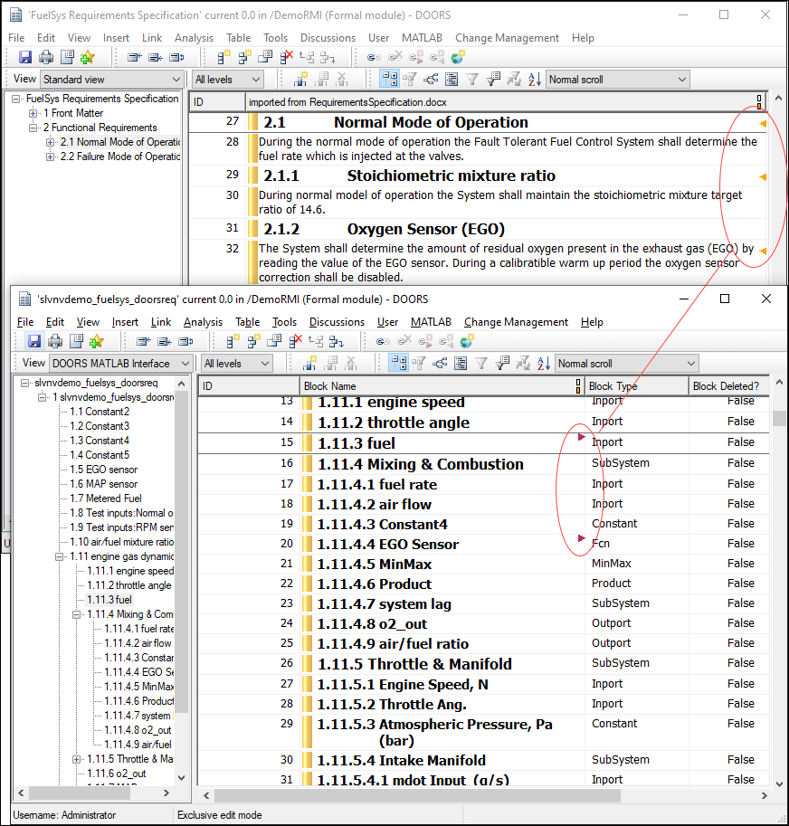Collapse 1.11 engine gas dynamics tree node
Image resolution: width=789 pixels, height=826 pixels.
click(x=60, y=556)
